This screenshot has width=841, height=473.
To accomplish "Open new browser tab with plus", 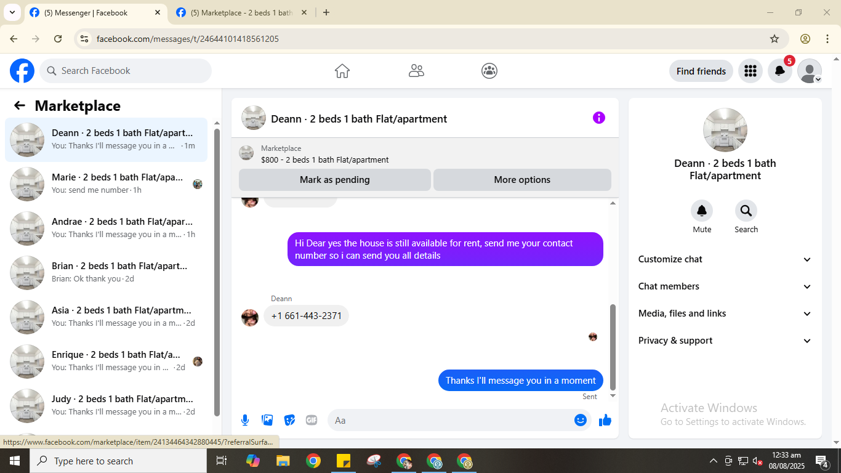I will click(326, 12).
